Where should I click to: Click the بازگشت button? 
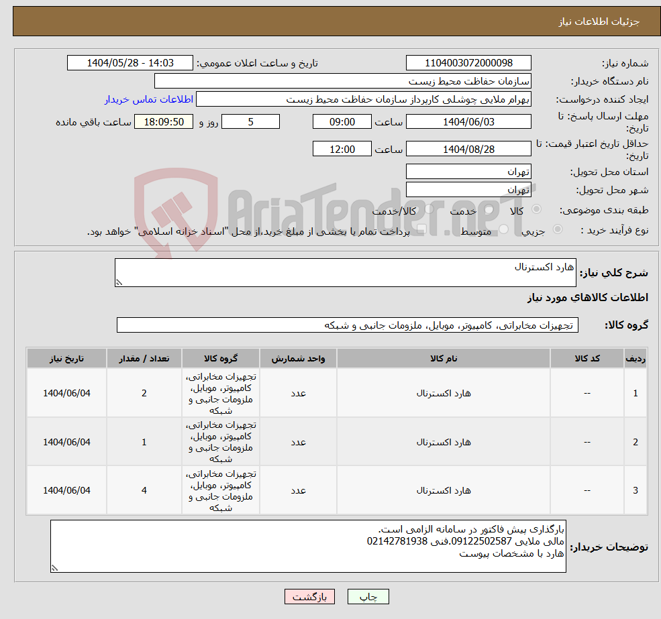(x=309, y=596)
